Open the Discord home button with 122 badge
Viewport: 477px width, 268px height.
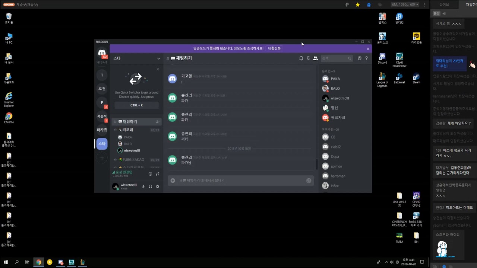click(x=102, y=53)
